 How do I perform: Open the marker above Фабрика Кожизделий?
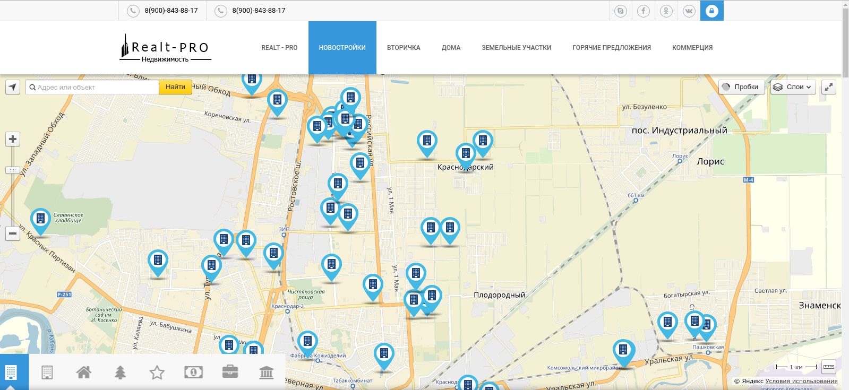(307, 344)
